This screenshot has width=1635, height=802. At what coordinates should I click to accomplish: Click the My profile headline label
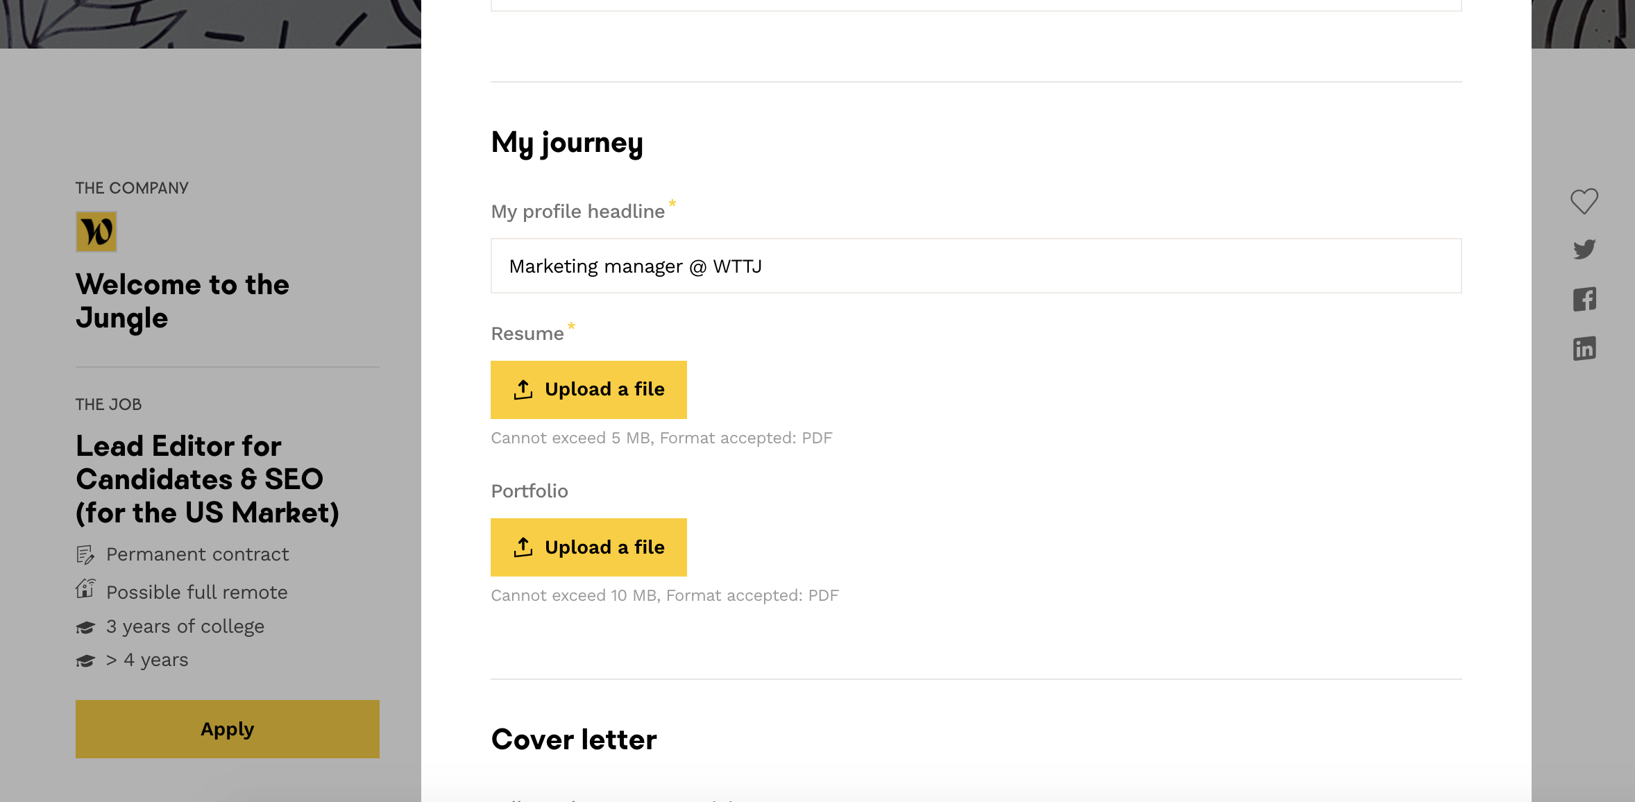pyautogui.click(x=577, y=212)
